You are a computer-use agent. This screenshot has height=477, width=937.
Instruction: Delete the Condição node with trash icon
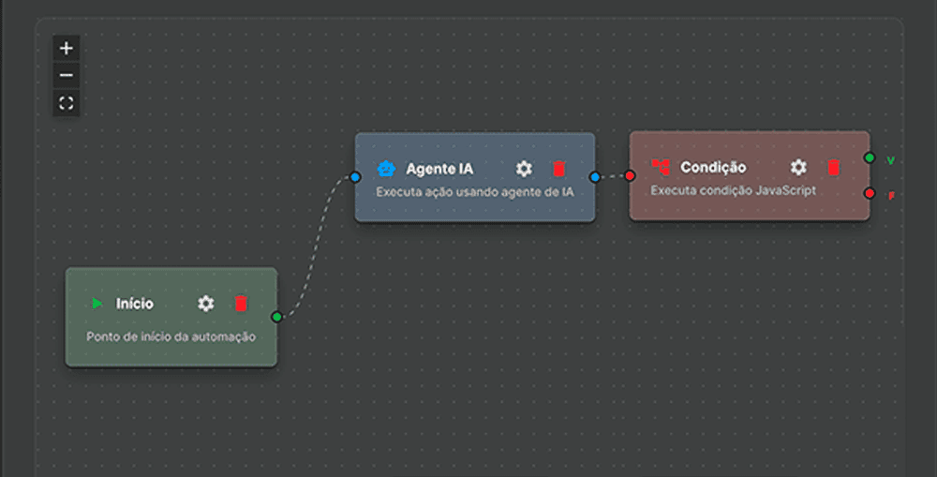click(833, 168)
